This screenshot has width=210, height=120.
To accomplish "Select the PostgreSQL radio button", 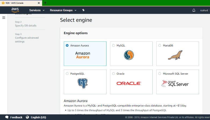I will [67, 74].
